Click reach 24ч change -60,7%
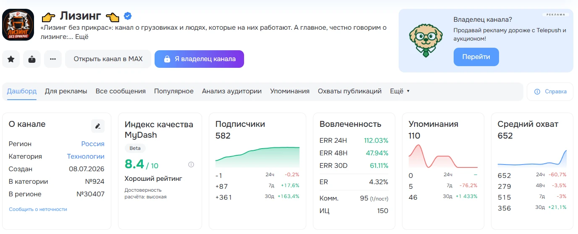This screenshot has height=234, width=578. coord(557,175)
